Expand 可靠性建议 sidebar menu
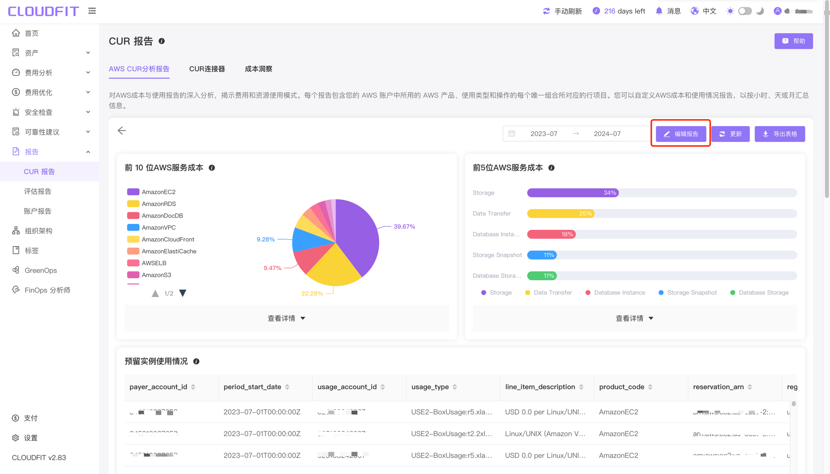The height and width of the screenshot is (474, 830). [x=49, y=132]
